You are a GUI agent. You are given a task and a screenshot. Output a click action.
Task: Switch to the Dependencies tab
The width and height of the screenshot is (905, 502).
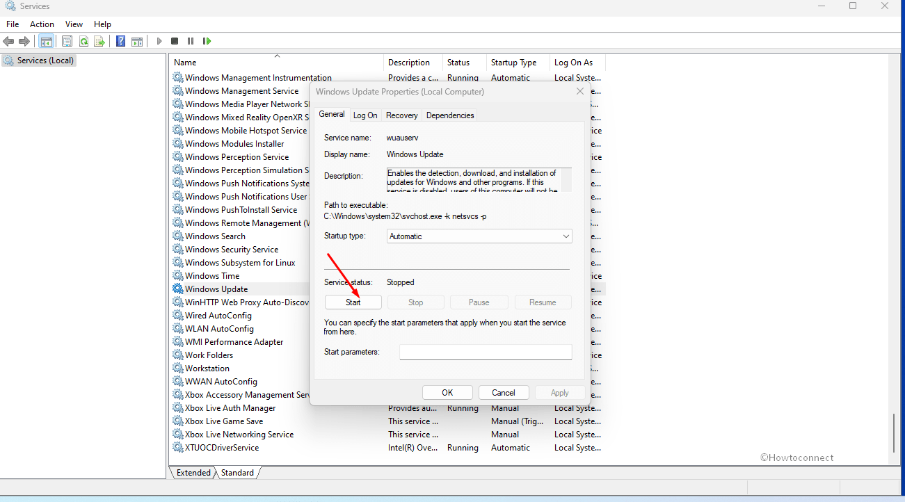(x=450, y=115)
